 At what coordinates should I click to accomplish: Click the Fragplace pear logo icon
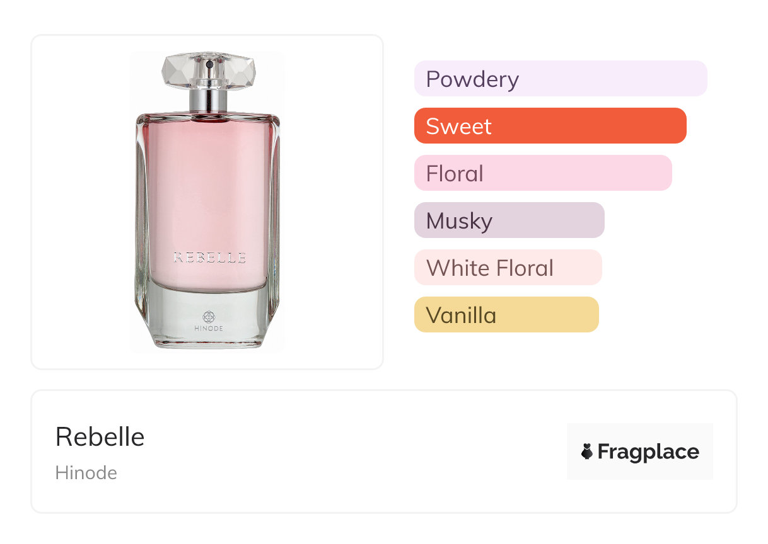587,451
